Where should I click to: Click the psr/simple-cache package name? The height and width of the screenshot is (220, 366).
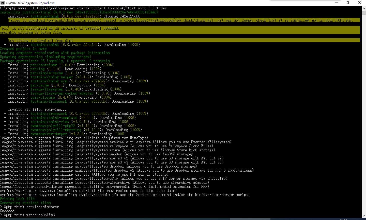pos(47,73)
